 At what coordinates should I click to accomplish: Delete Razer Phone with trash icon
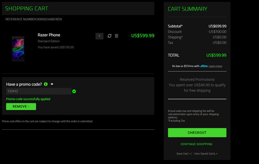[x=117, y=36]
